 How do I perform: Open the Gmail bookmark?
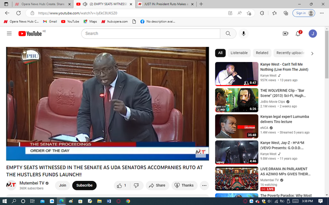pyautogui.click(x=50, y=21)
